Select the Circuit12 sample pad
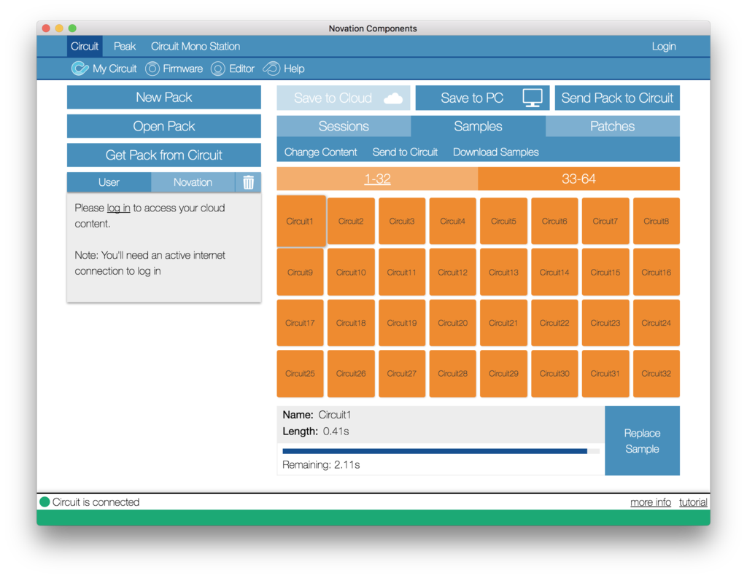 (x=452, y=273)
